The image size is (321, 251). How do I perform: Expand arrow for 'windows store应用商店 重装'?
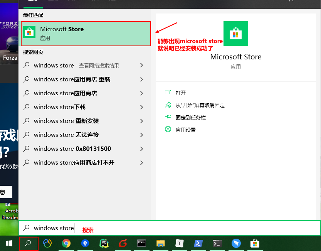coord(141,79)
